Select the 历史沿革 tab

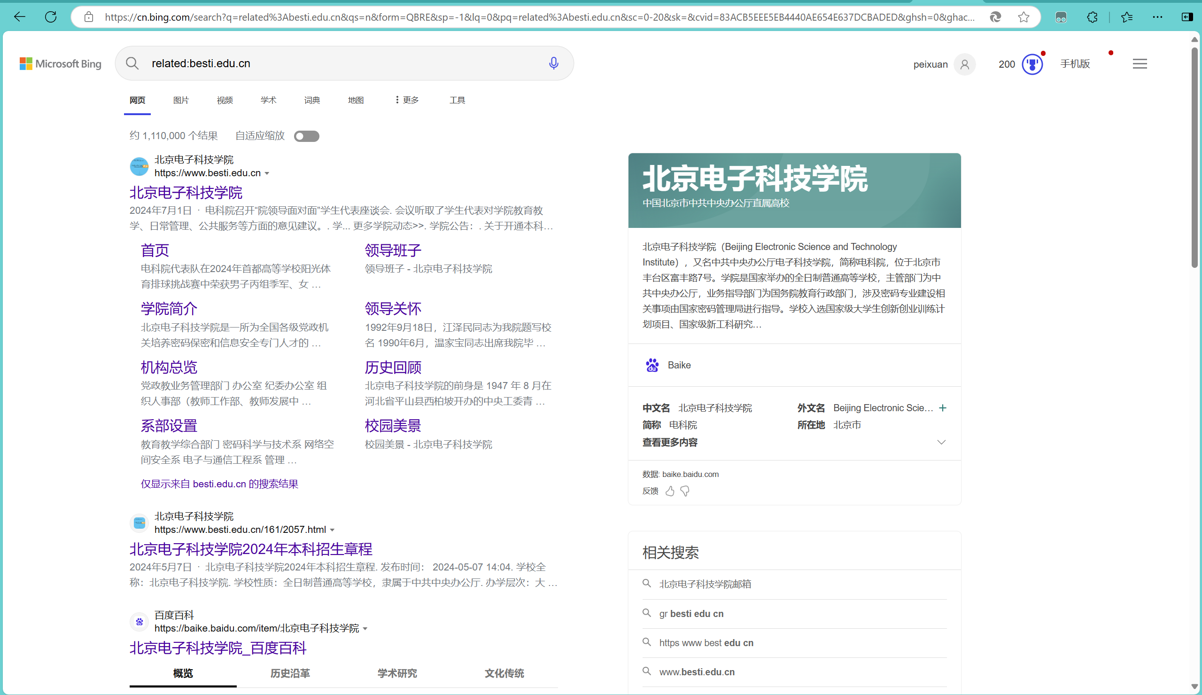tap(290, 673)
